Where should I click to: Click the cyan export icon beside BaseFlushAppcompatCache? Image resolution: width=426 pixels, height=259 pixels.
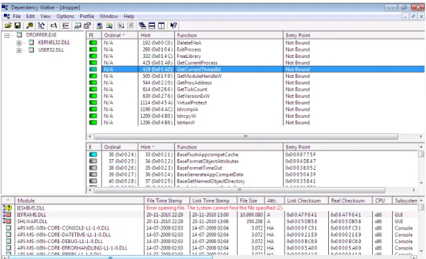93,154
